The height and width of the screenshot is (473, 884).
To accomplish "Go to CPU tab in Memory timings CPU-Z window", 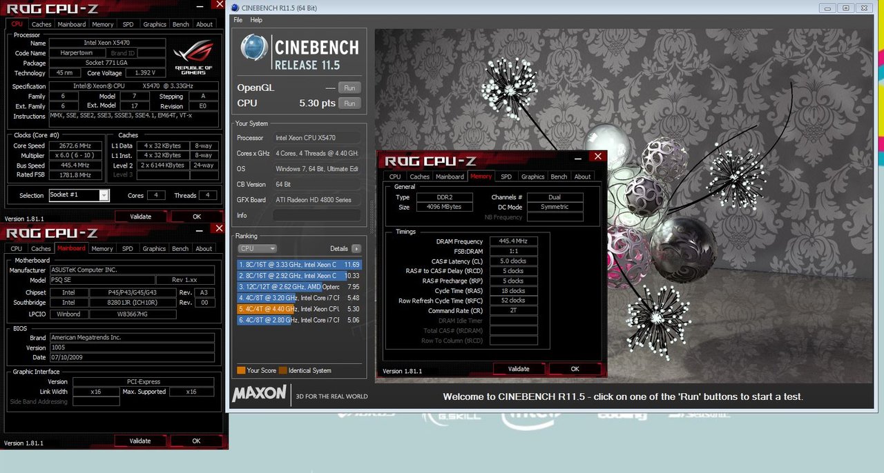I will click(x=395, y=177).
